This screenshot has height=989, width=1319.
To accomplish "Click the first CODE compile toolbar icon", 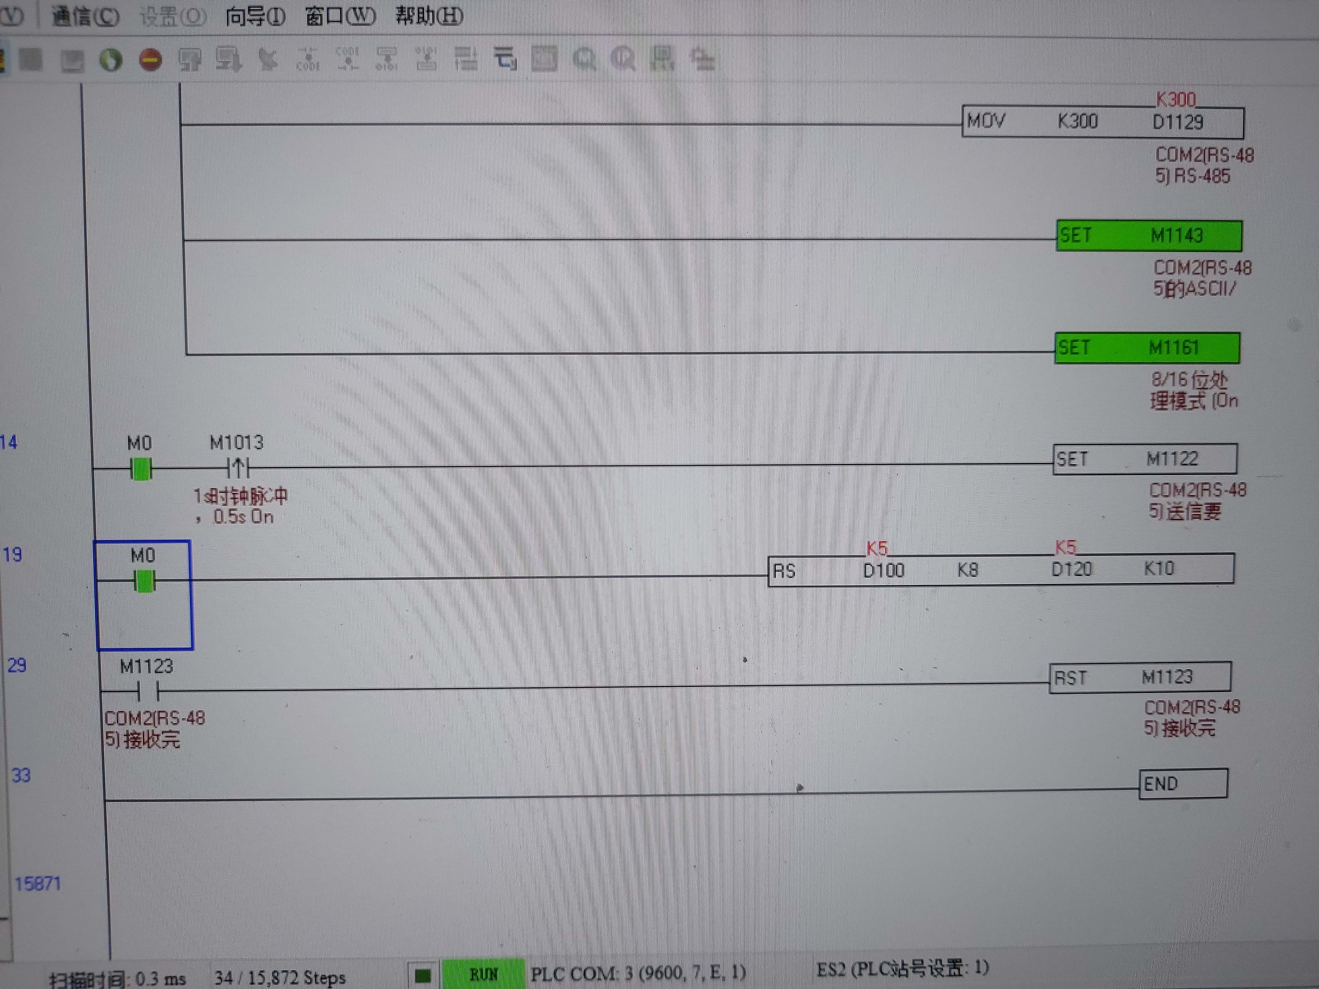I will 308,60.
